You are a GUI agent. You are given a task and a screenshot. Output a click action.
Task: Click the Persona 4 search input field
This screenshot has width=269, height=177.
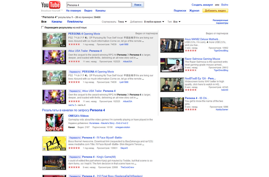click(99, 5)
